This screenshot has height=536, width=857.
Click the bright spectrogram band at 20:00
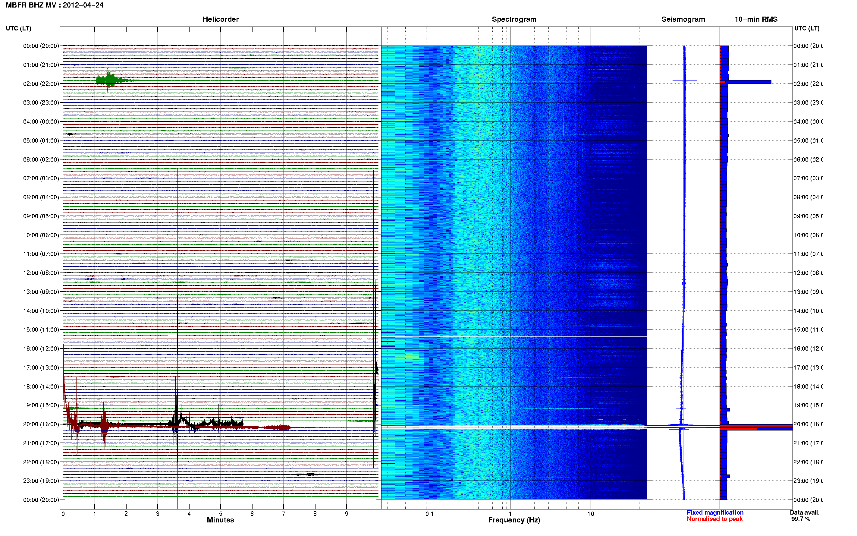514,427
